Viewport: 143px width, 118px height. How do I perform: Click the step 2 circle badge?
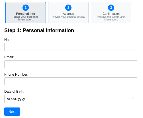(x=68, y=8)
